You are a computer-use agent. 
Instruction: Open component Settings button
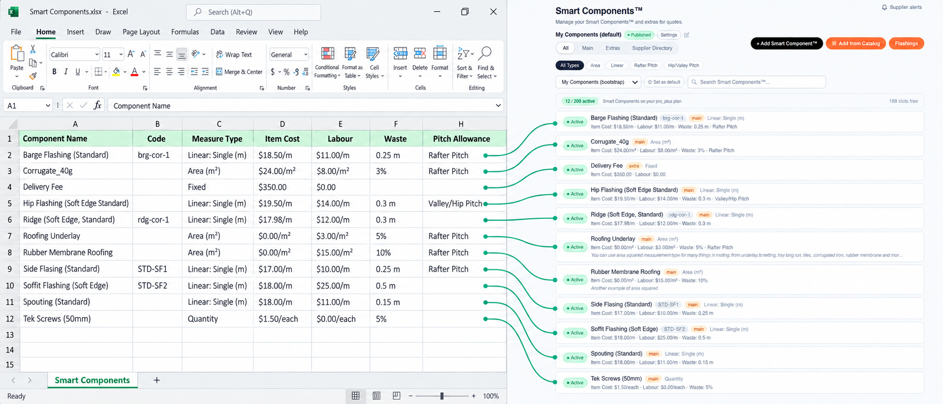(x=668, y=35)
